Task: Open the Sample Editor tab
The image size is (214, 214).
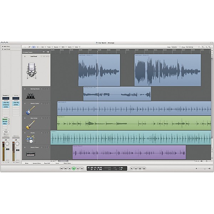Action: point(37,163)
